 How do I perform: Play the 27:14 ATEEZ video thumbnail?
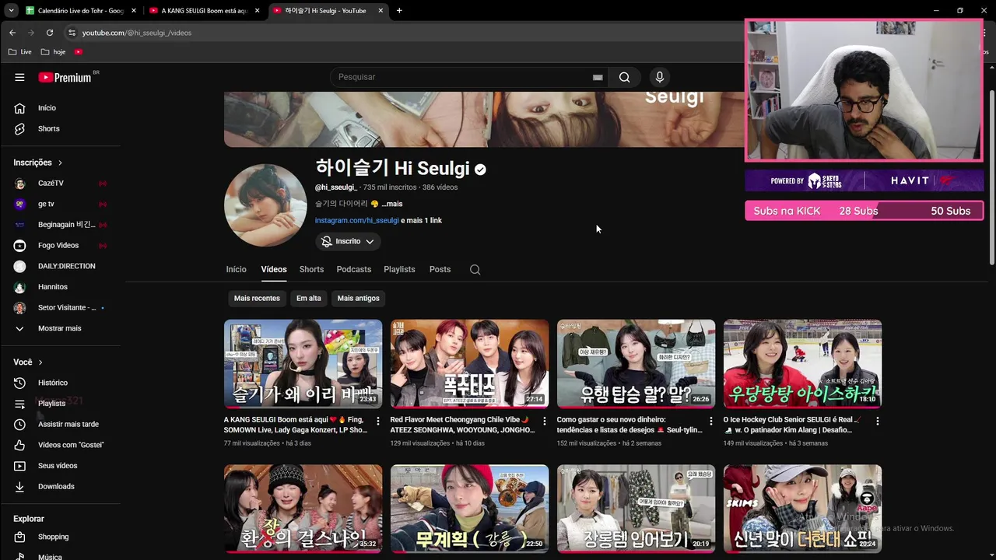pos(469,364)
